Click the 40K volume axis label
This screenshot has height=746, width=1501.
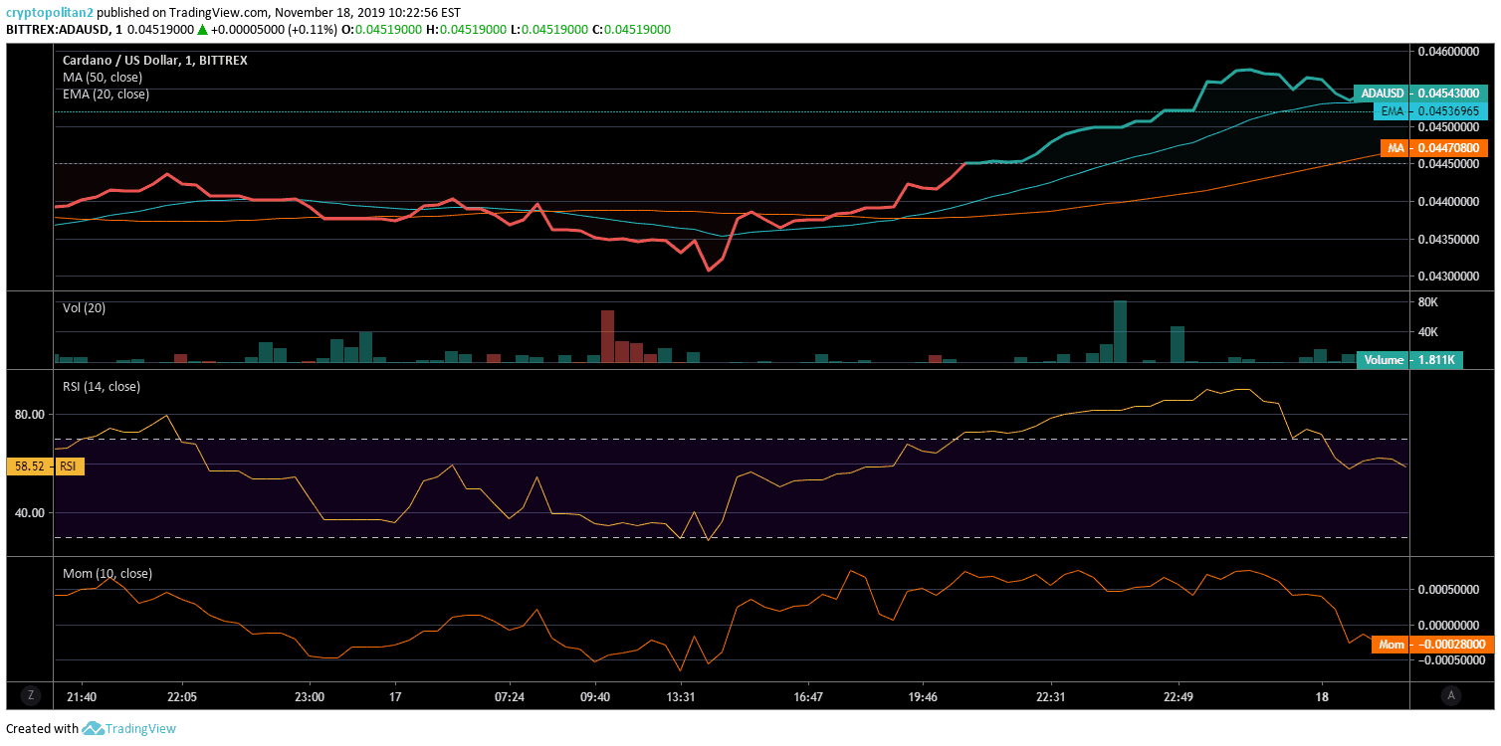pos(1427,332)
